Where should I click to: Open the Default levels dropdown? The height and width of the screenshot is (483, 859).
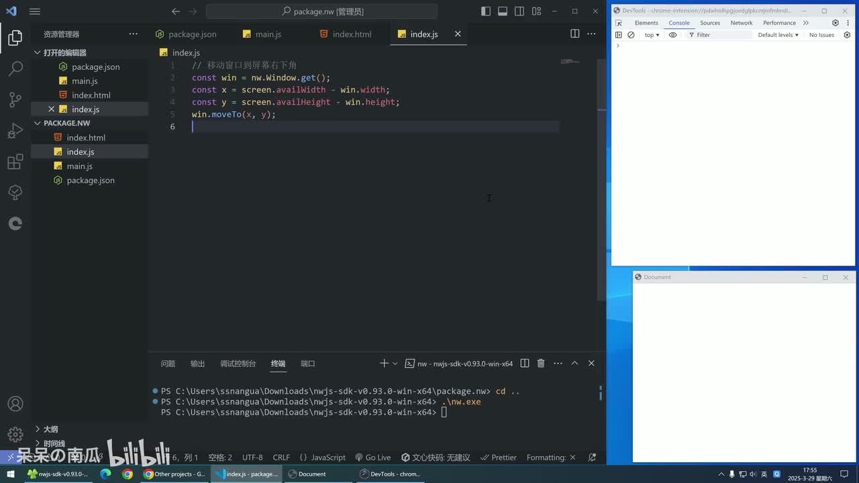[x=778, y=35]
